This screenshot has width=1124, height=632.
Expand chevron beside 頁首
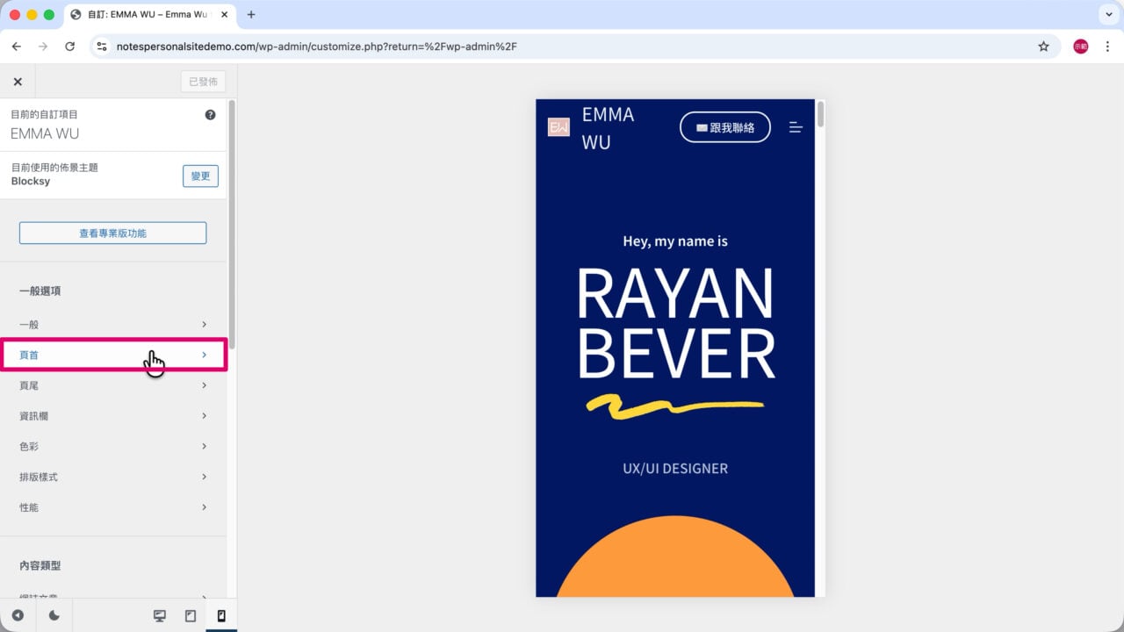point(204,355)
